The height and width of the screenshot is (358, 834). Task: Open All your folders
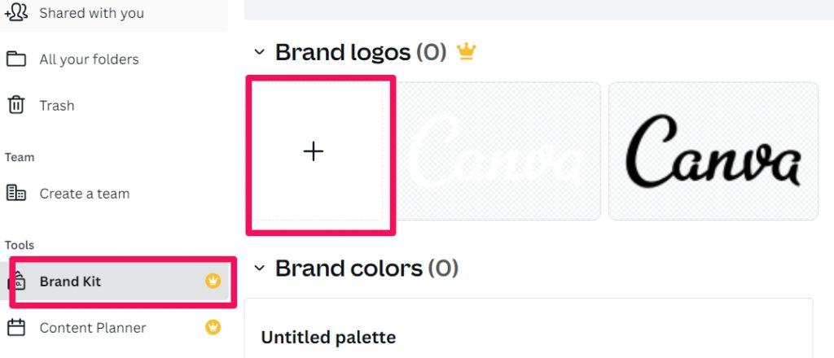pos(89,59)
